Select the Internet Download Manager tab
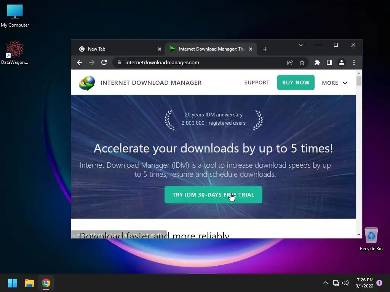 click(x=211, y=49)
